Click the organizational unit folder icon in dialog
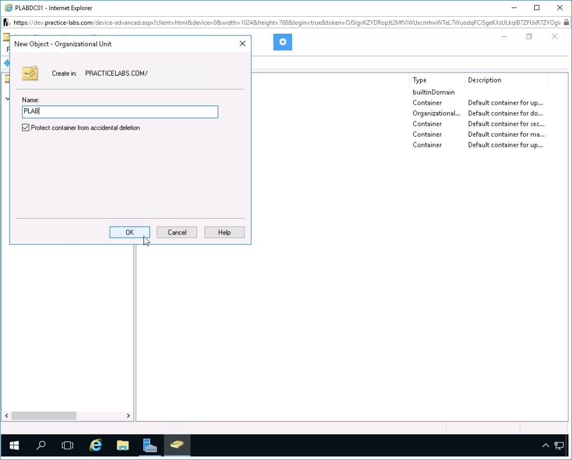 pos(30,73)
